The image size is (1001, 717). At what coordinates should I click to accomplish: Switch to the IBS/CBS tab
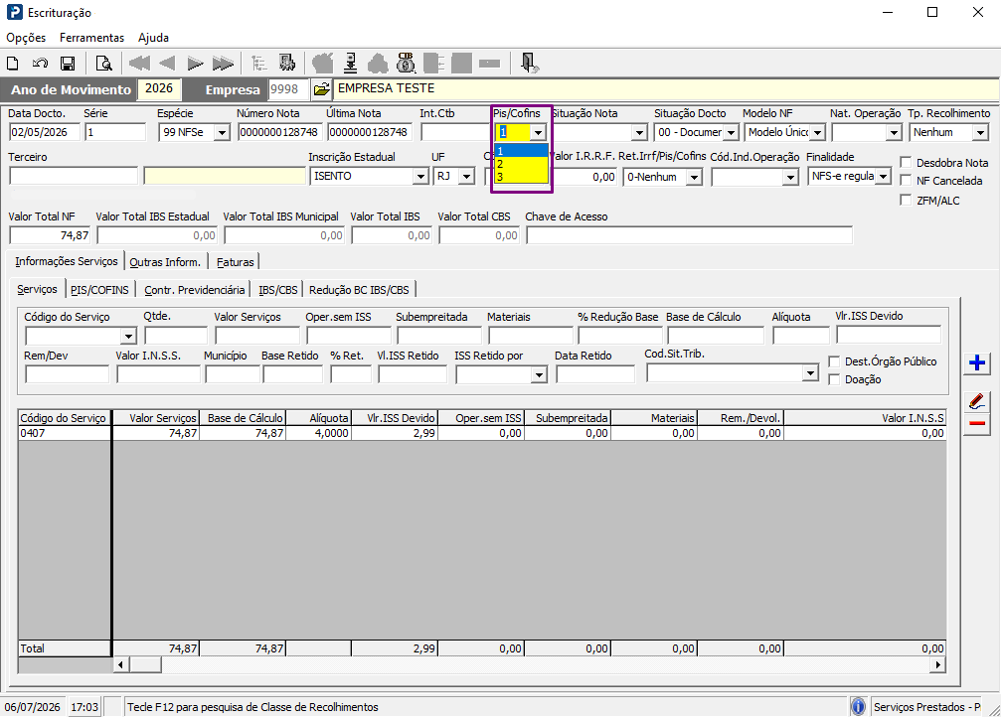pyautogui.click(x=277, y=290)
